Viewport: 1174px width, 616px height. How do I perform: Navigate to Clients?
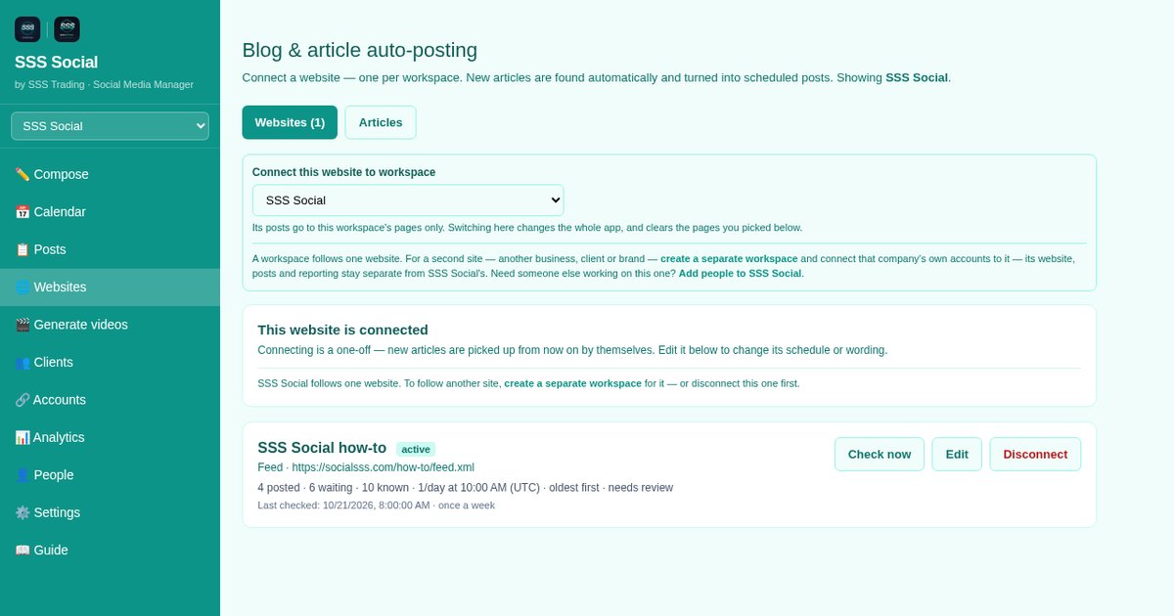(x=110, y=363)
